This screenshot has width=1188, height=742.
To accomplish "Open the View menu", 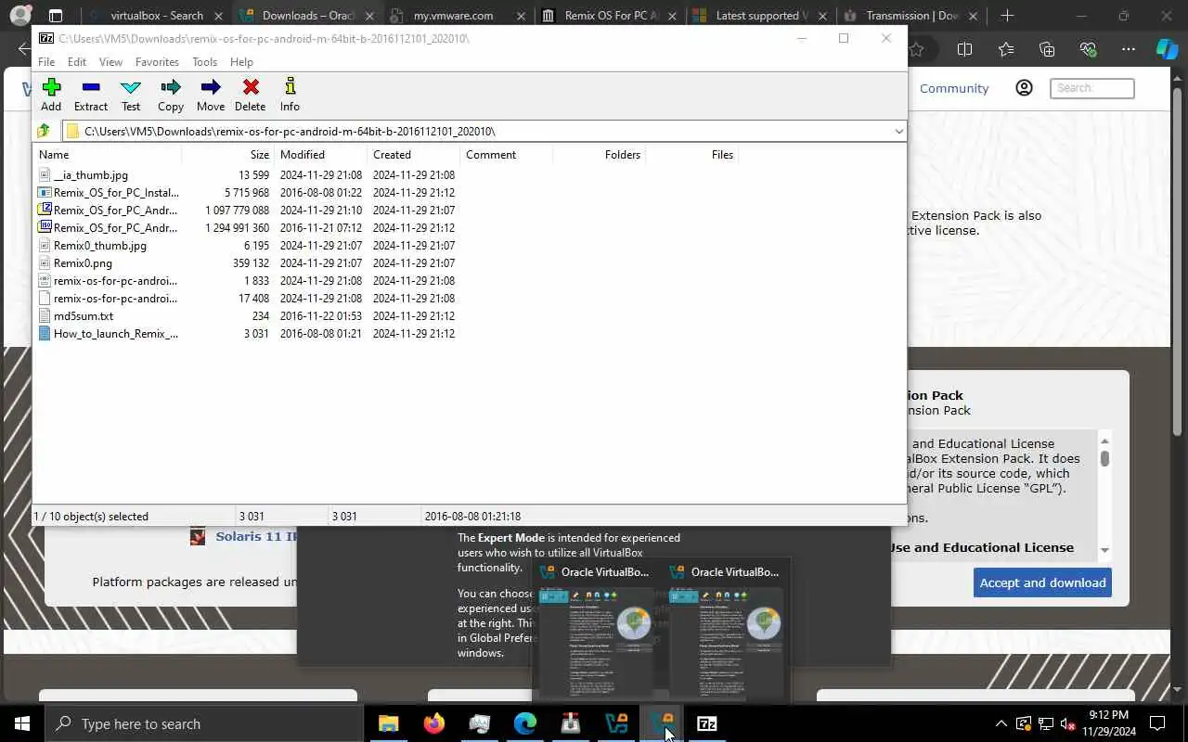I will 110,62.
